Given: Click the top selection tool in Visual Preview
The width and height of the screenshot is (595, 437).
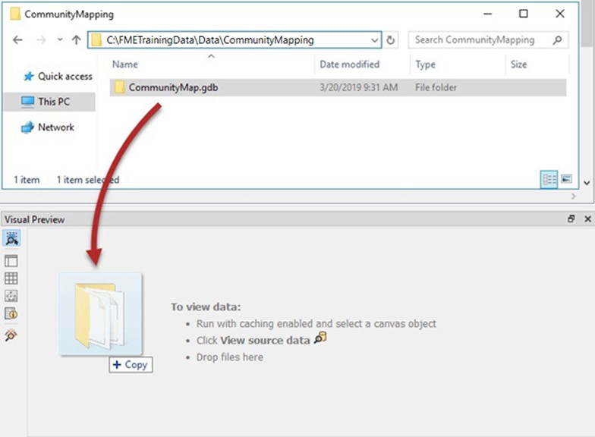Looking at the screenshot, I should pyautogui.click(x=11, y=239).
